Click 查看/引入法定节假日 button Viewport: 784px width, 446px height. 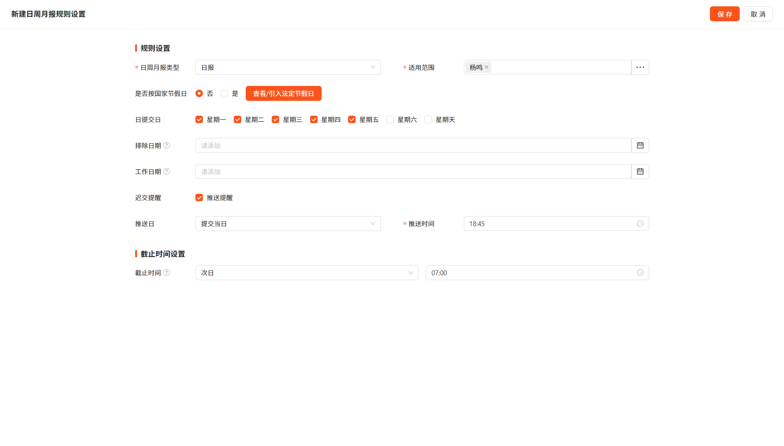point(283,93)
